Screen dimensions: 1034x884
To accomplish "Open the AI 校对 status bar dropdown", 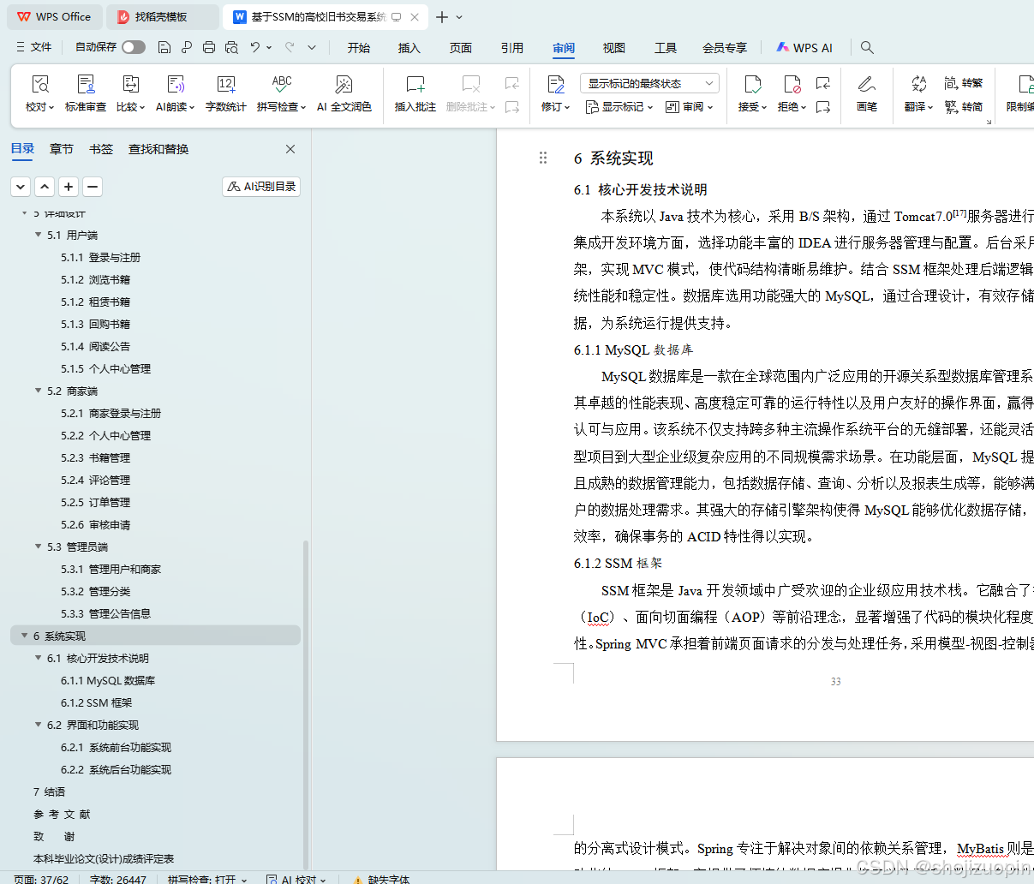I will 296,879.
